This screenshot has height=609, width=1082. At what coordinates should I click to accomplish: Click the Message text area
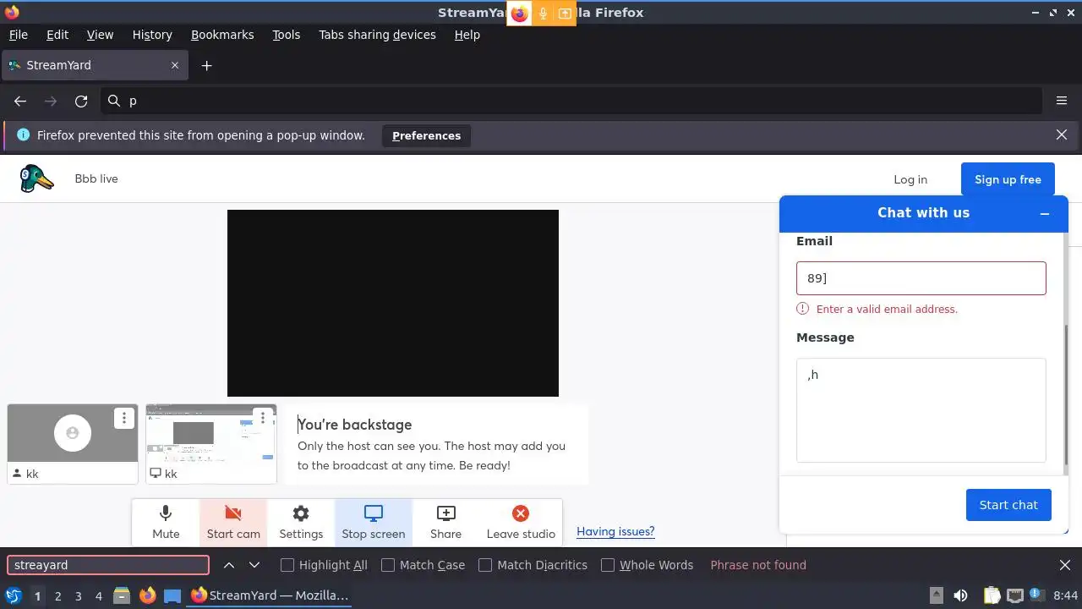click(x=921, y=410)
